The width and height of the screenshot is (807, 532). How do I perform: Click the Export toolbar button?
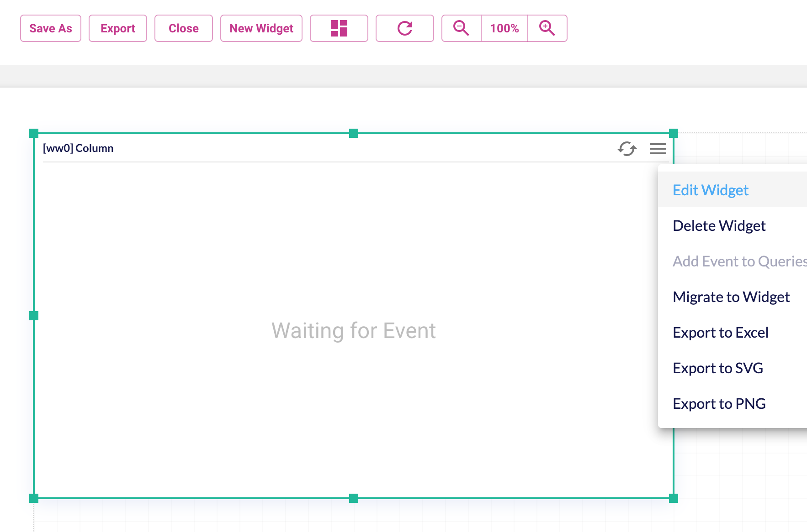pyautogui.click(x=117, y=28)
